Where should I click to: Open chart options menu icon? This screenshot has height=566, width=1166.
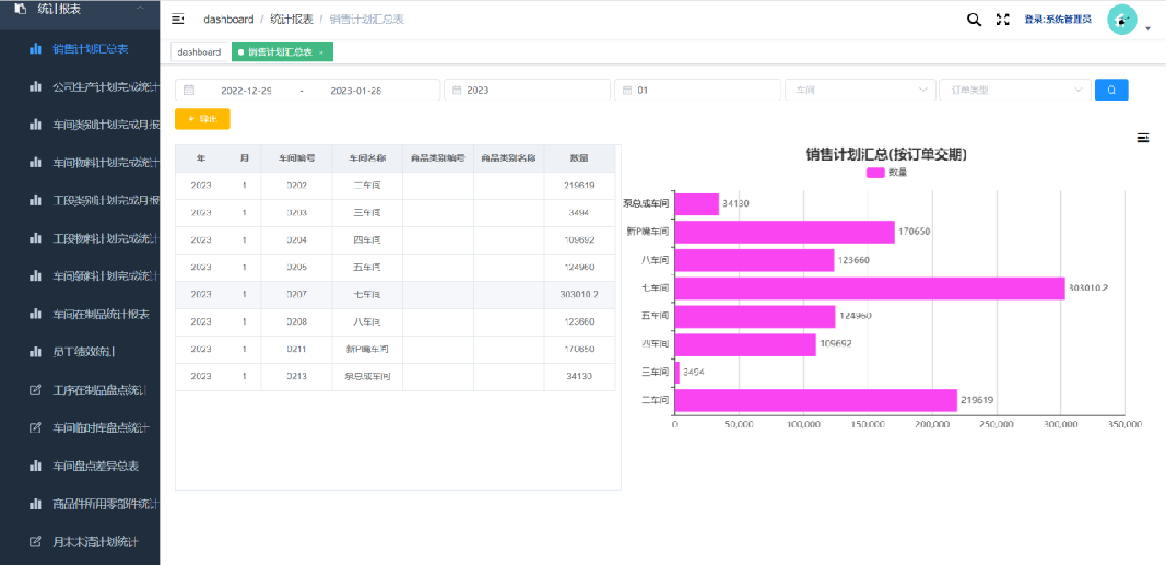point(1143,137)
